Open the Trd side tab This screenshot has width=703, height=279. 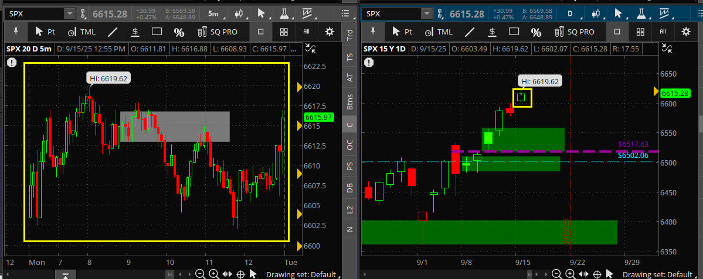point(350,36)
